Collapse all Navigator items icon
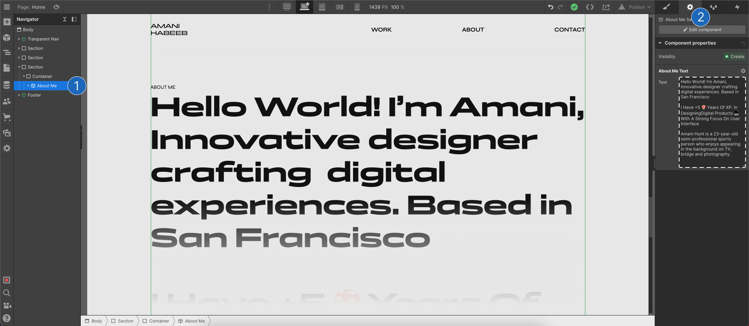Viewport: 749px width, 326px height. click(65, 19)
